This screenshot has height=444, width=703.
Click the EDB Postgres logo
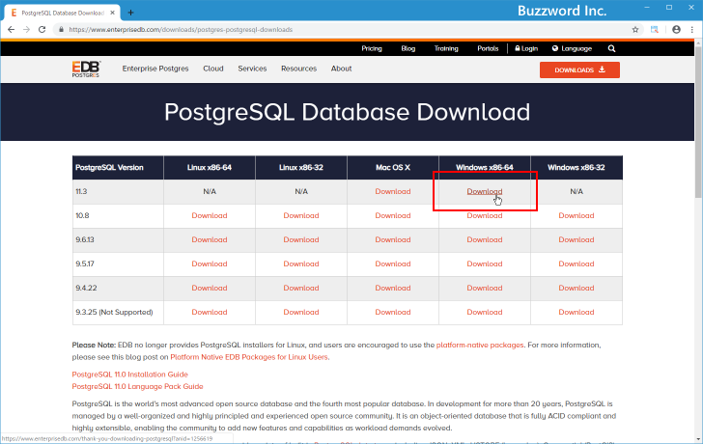(86, 69)
